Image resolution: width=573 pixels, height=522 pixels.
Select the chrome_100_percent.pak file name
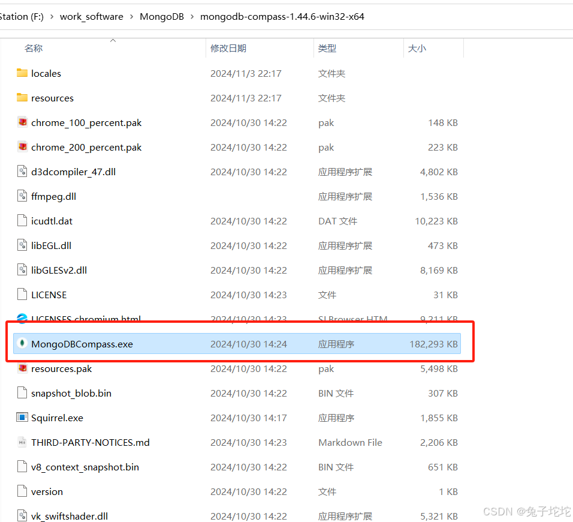click(x=86, y=123)
